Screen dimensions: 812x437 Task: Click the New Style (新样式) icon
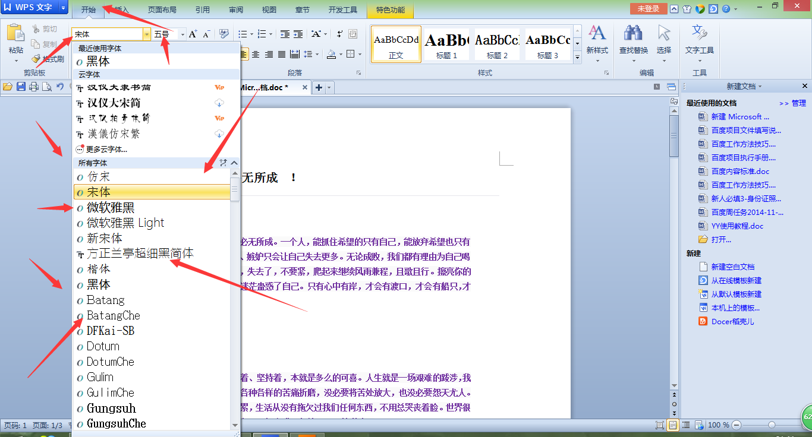[x=597, y=33]
